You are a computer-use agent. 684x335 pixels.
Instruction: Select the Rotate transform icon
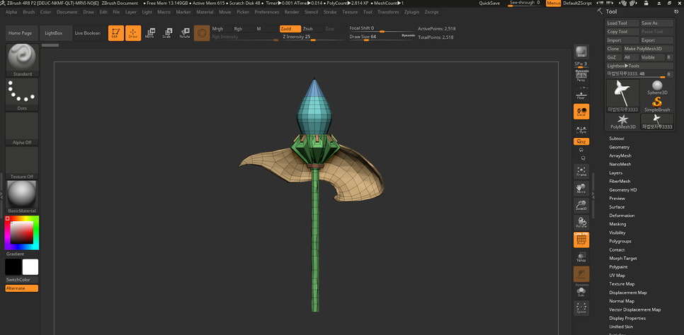(x=184, y=33)
